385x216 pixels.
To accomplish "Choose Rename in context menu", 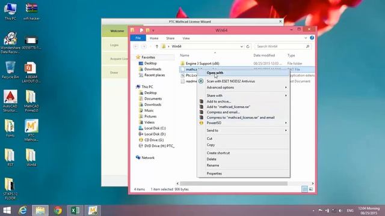I will click(x=244, y=166).
